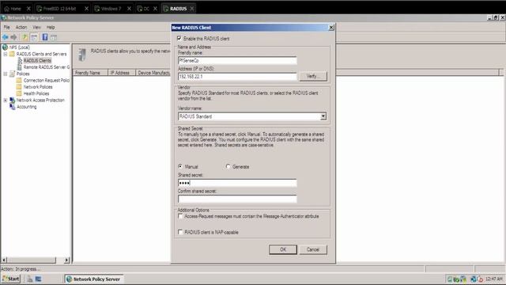The image size is (506, 285).
Task: Select the NPS (Local) root node
Action: [19, 47]
